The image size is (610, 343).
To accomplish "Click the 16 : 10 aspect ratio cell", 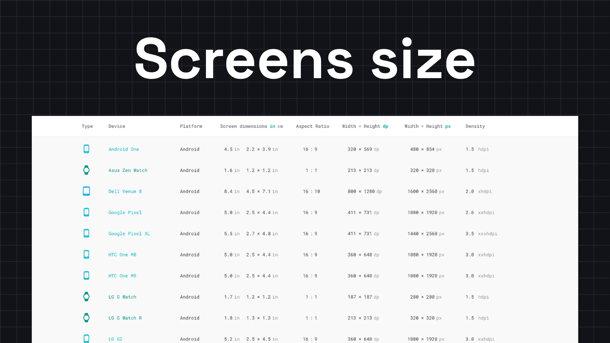I will pos(311,192).
